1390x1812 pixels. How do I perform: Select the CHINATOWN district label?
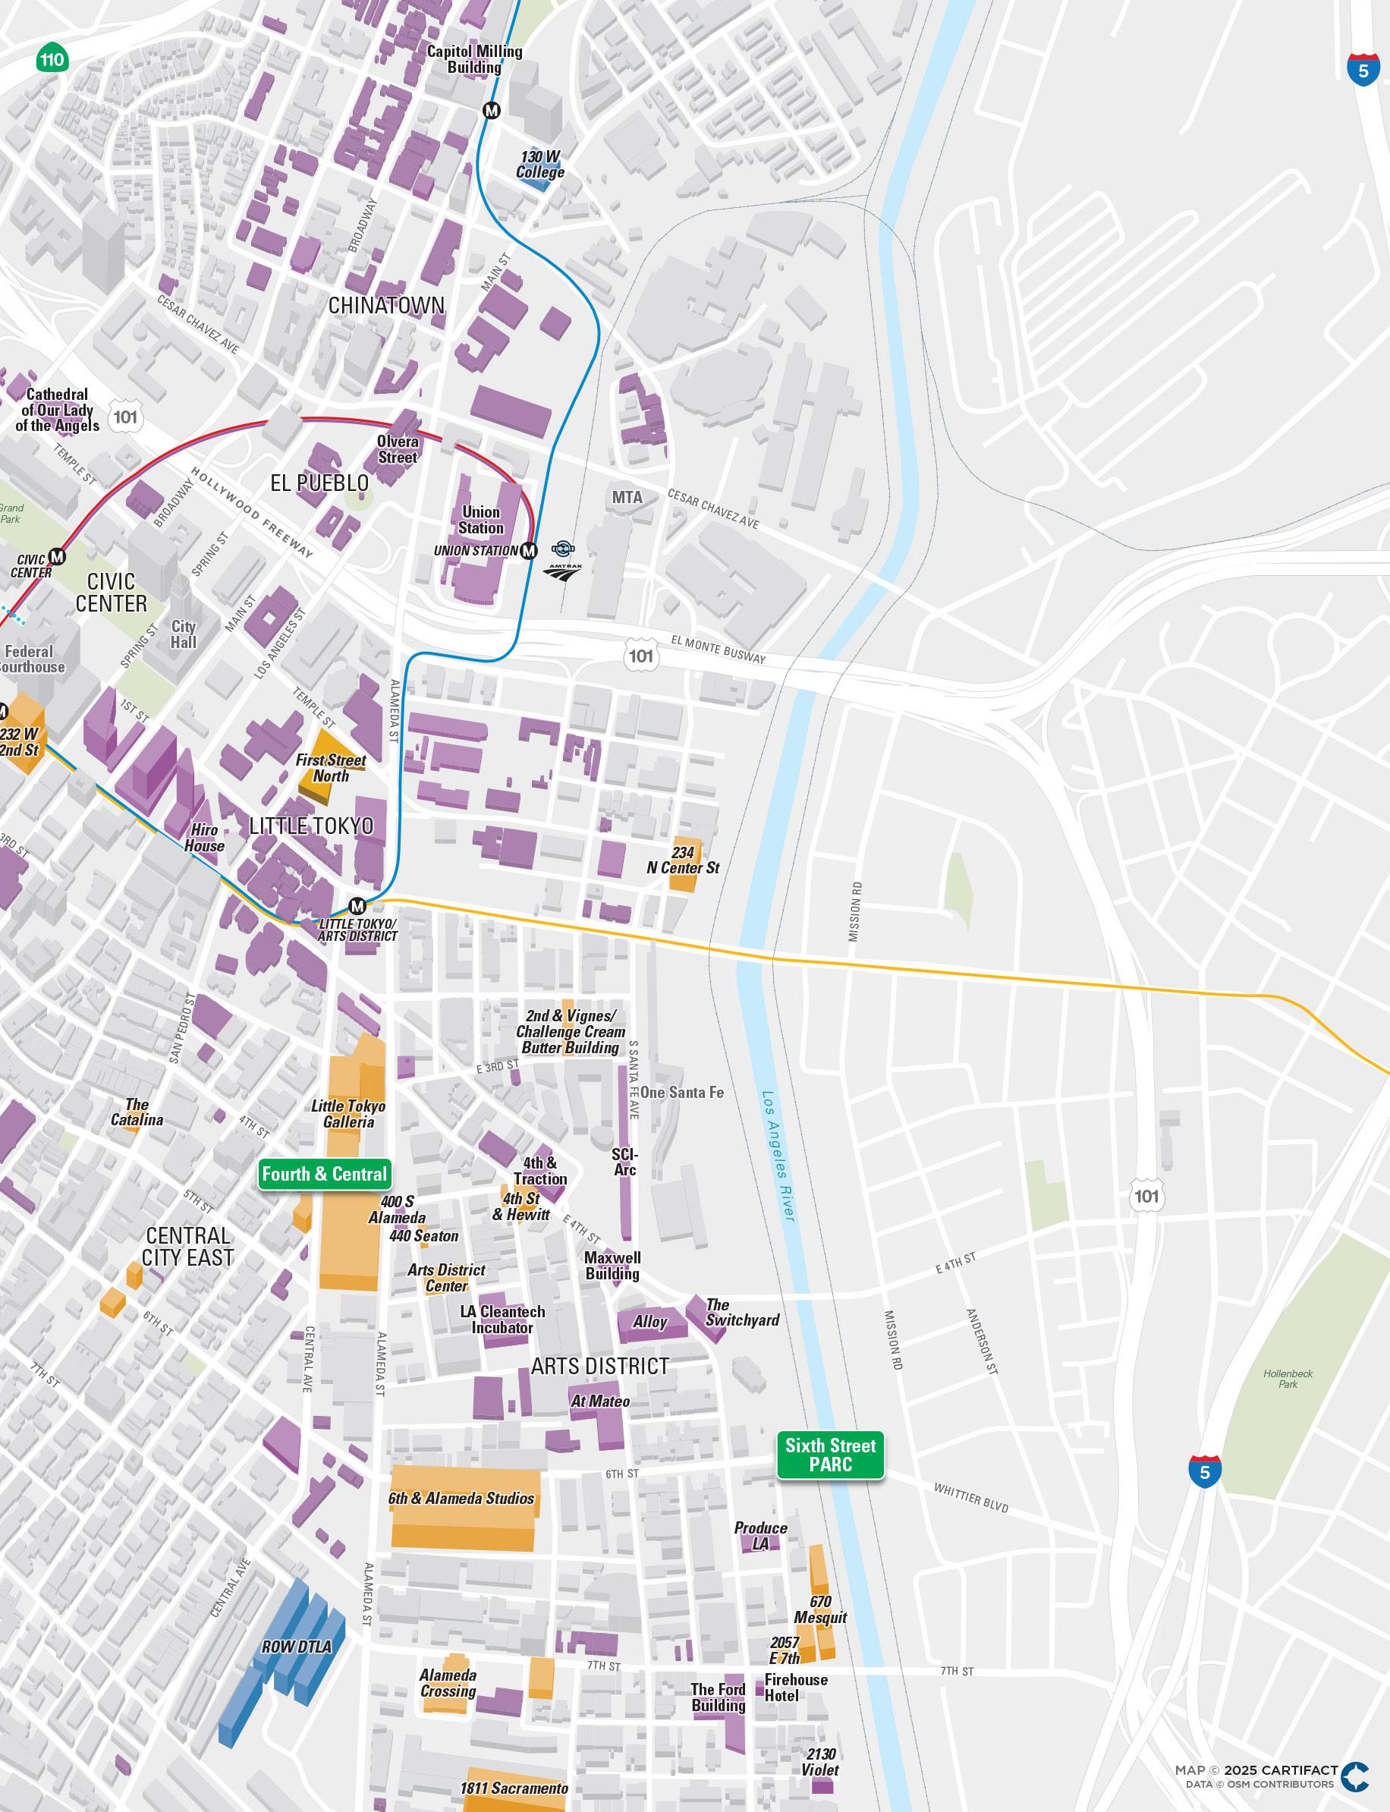tap(386, 305)
